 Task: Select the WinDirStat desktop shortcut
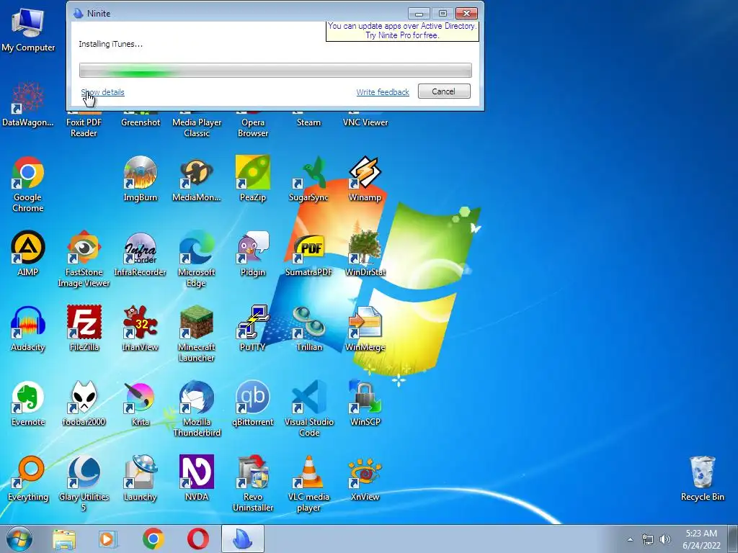click(x=365, y=253)
